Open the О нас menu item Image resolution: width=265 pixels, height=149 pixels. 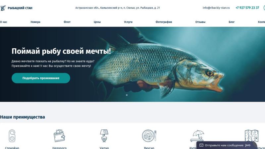coord(4,22)
